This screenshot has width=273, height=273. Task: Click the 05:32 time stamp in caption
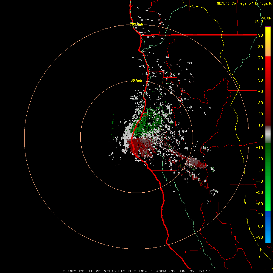[203, 271]
